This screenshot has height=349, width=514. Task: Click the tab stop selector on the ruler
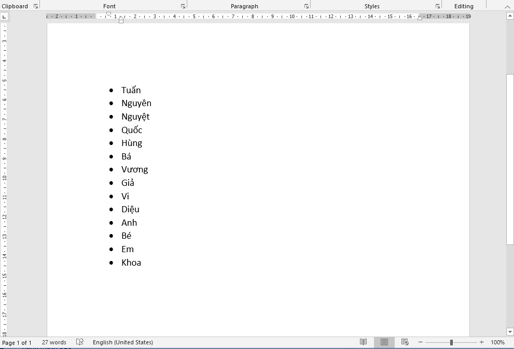pos(4,17)
